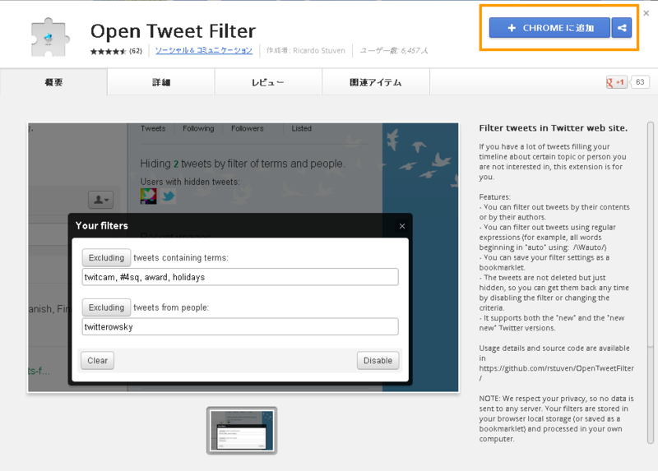Click the Twitter bird avatar under hidden tweets

tap(169, 196)
